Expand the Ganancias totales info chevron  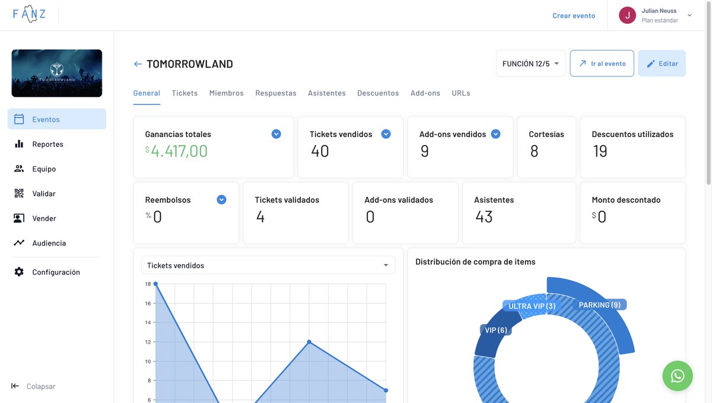276,134
